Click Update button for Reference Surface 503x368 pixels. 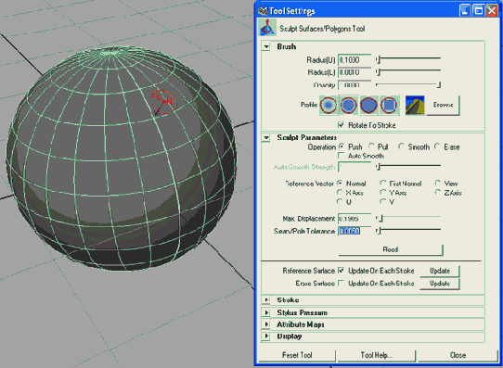pyautogui.click(x=440, y=271)
